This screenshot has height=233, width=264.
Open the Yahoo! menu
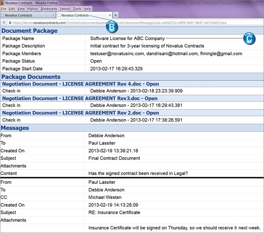[65, 9]
